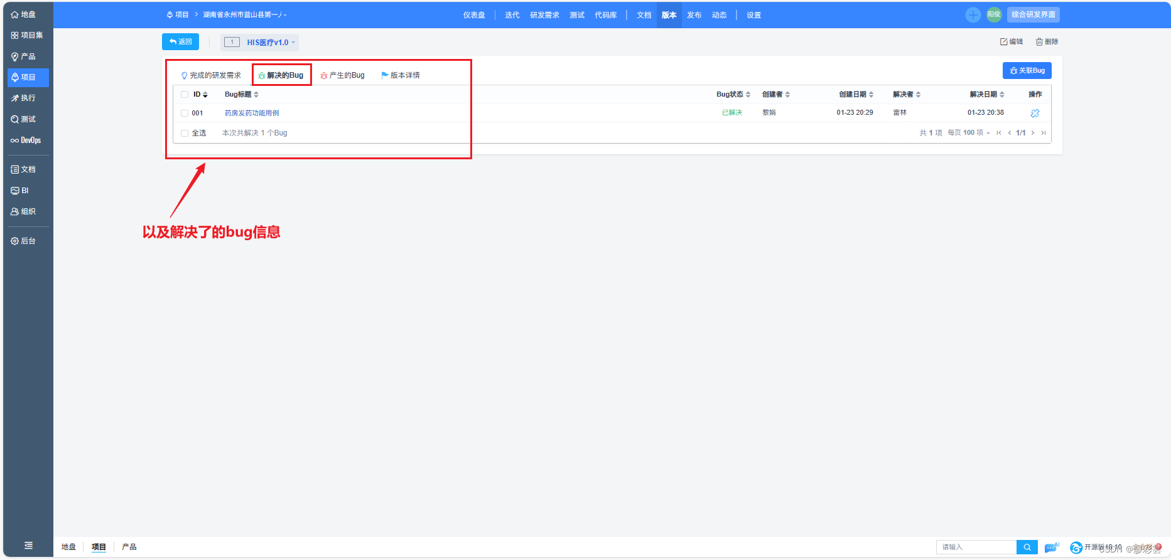Sort the table by ID column
The height and width of the screenshot is (560, 1171).
coord(200,95)
